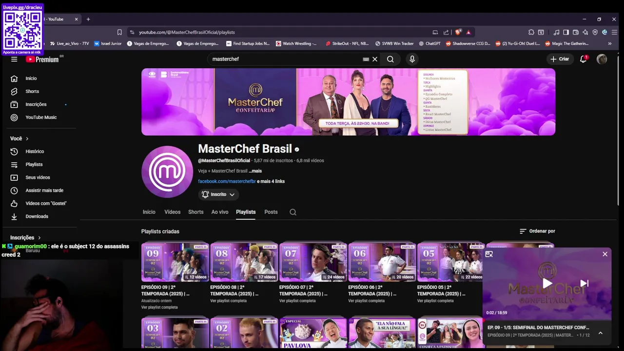Viewport: 624px width, 351px height.
Task: Close the miniplayer
Action: point(605,254)
